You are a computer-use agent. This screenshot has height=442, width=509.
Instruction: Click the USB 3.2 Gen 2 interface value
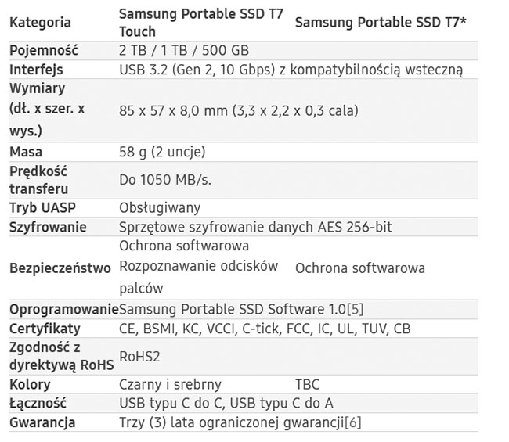(x=290, y=70)
